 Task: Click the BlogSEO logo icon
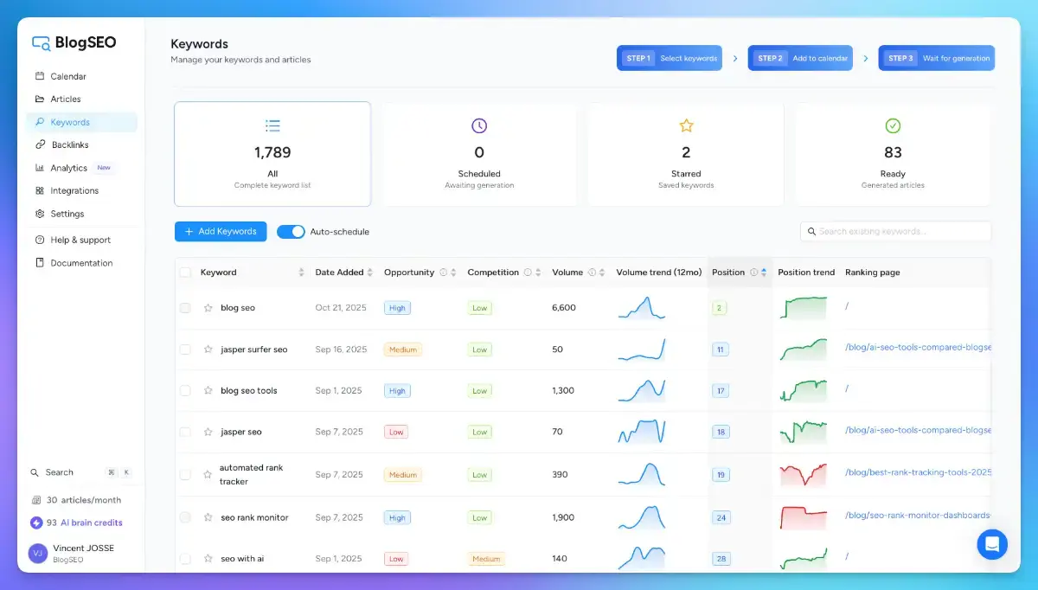[41, 42]
